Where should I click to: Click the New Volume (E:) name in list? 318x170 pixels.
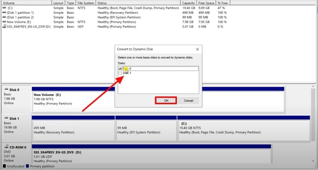[x=19, y=22]
